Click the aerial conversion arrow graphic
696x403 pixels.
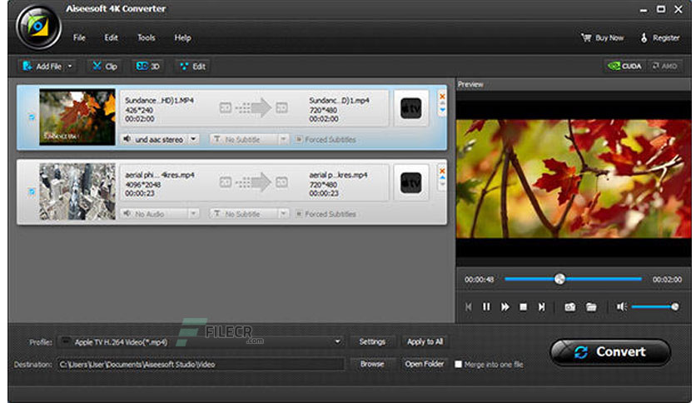(x=253, y=182)
